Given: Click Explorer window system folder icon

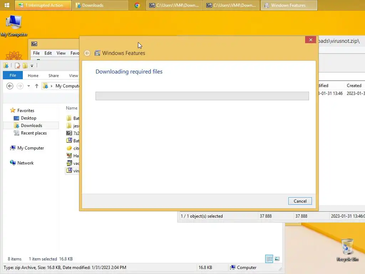Looking at the screenshot, I should coord(6,66).
